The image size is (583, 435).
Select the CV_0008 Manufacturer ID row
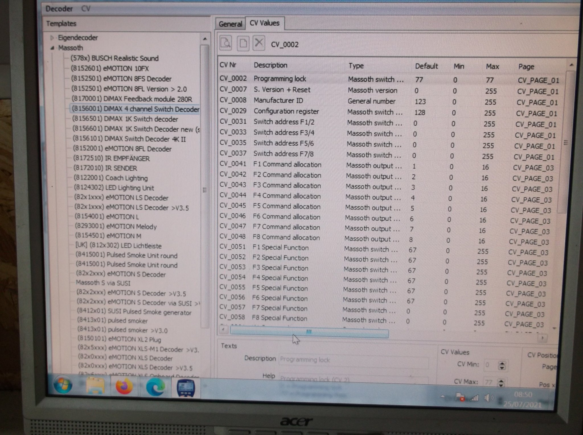click(388, 101)
